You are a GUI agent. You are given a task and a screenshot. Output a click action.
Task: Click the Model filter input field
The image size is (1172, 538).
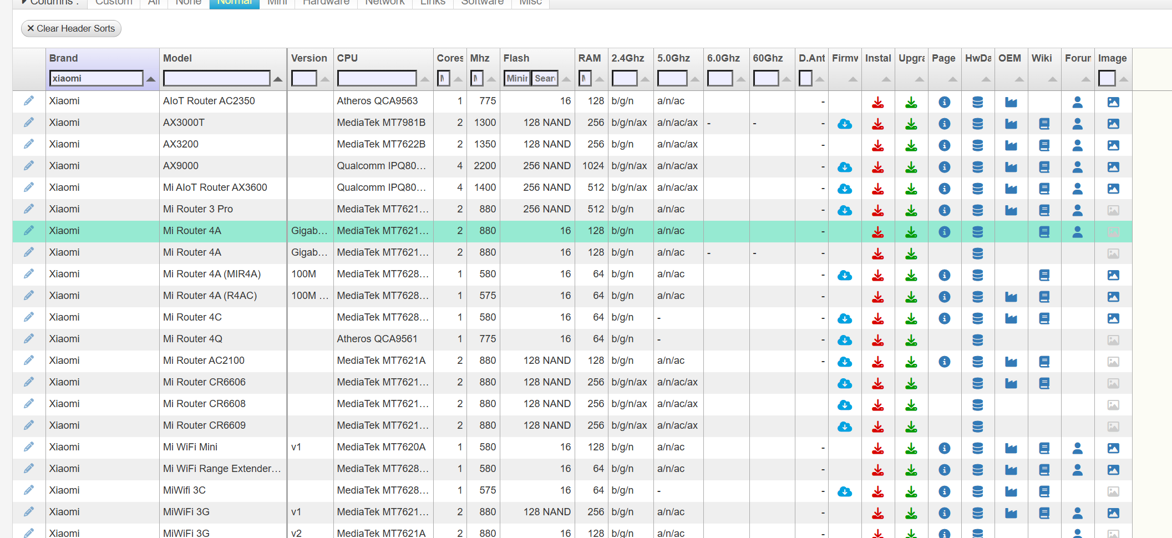tap(217, 78)
